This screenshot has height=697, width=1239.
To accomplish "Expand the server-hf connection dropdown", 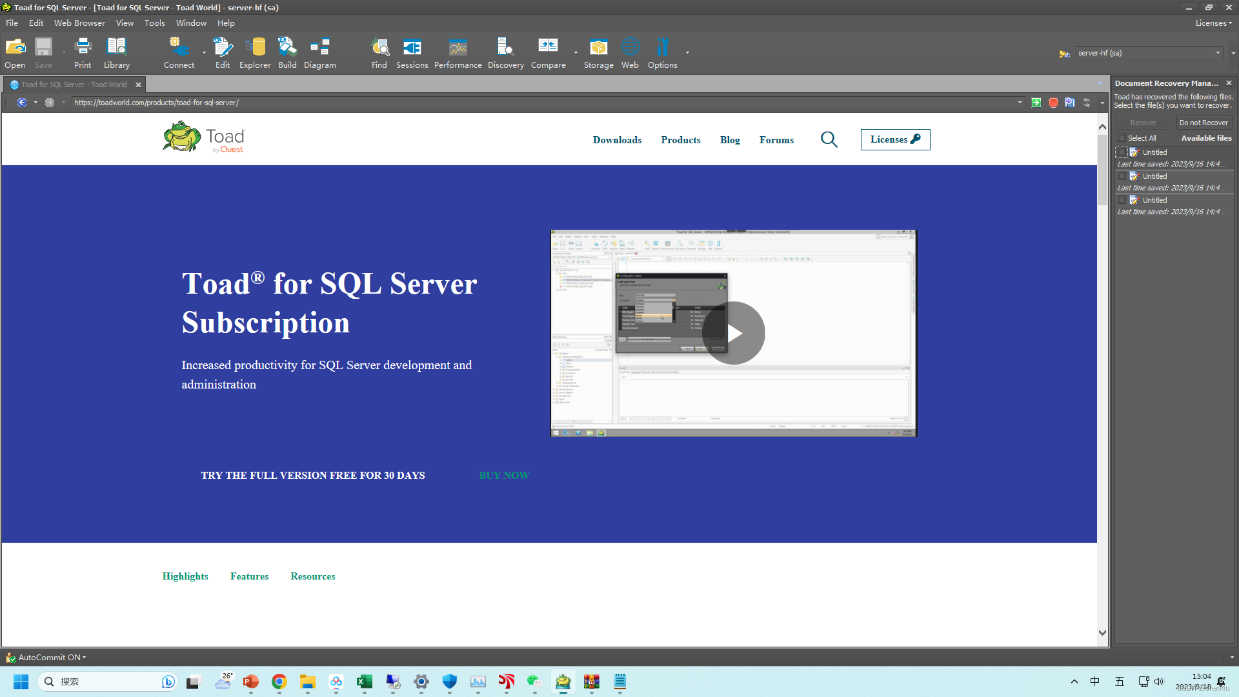I will click(1218, 53).
